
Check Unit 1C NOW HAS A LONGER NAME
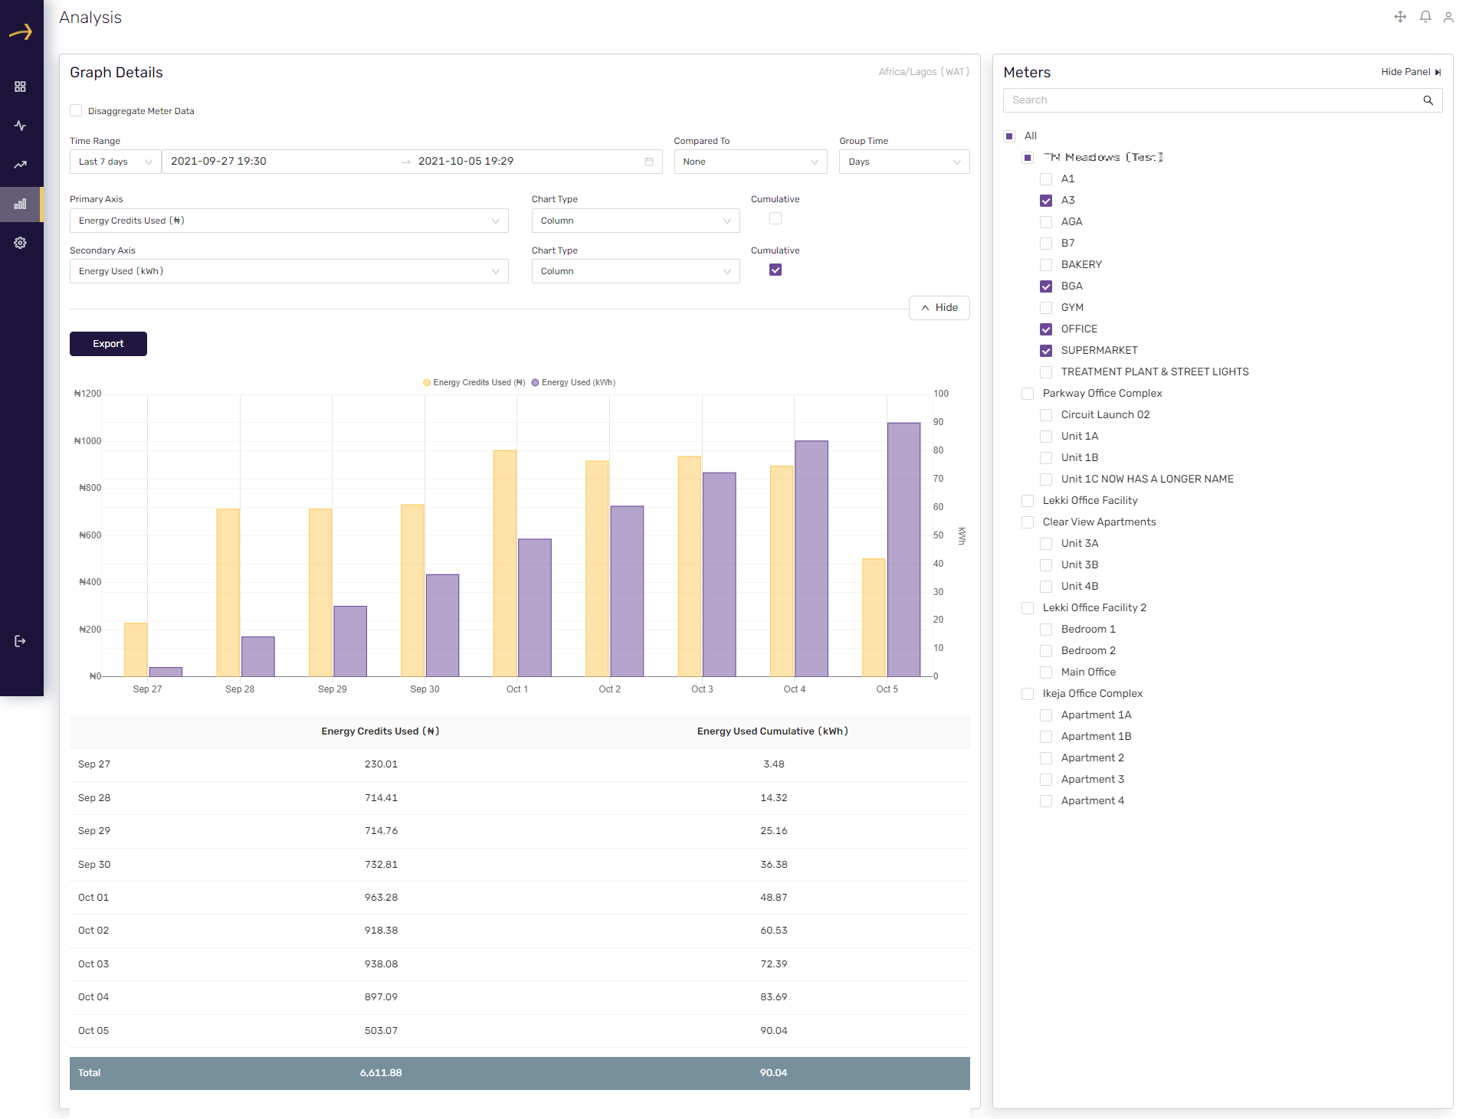pyautogui.click(x=1046, y=479)
